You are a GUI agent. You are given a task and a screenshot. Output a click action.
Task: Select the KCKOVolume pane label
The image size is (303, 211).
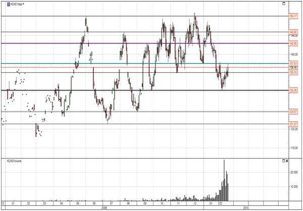pyautogui.click(x=14, y=161)
